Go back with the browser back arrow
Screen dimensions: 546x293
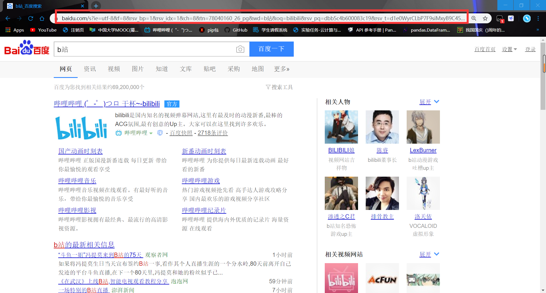[x=8, y=18]
